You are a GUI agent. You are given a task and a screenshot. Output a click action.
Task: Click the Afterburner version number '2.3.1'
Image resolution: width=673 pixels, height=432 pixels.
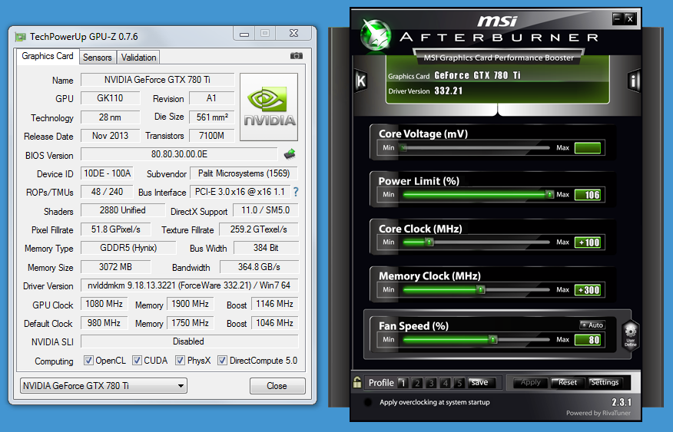point(622,402)
